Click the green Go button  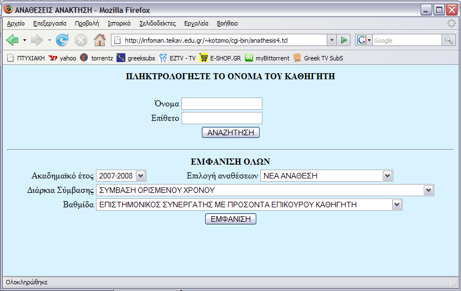pos(344,40)
